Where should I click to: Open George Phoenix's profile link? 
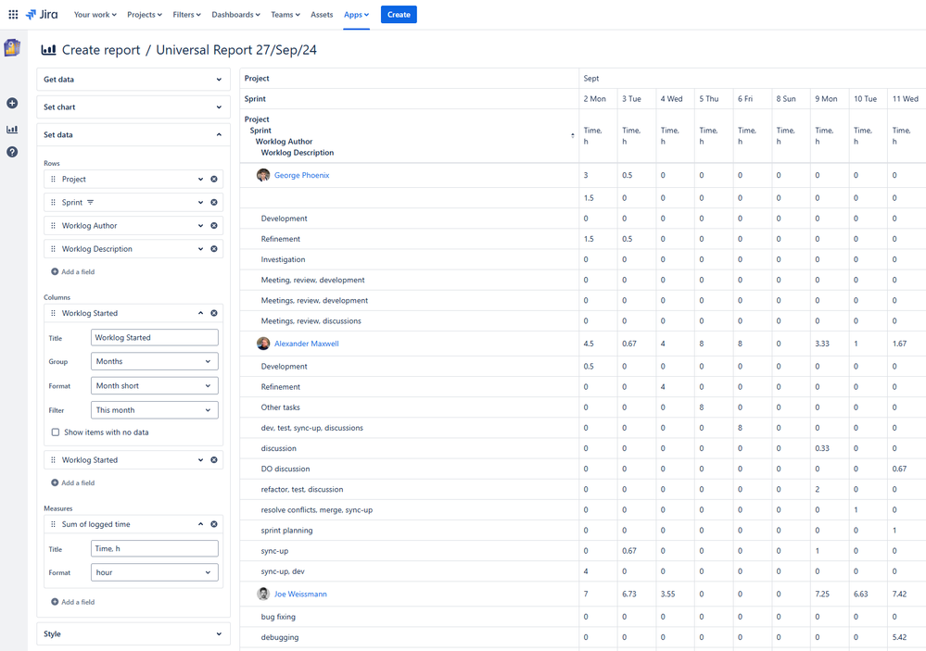[302, 175]
